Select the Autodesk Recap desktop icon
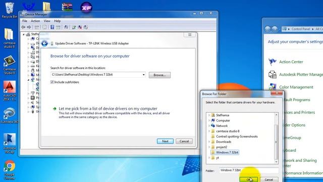 10,144
